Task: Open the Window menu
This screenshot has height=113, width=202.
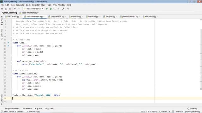Action: pyautogui.click(x=62, y=5)
